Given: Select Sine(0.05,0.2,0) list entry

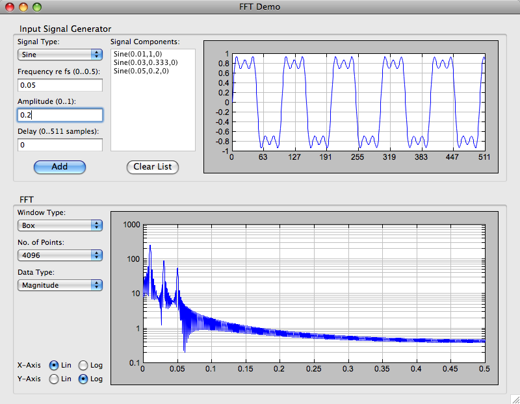Looking at the screenshot, I should pyautogui.click(x=141, y=71).
